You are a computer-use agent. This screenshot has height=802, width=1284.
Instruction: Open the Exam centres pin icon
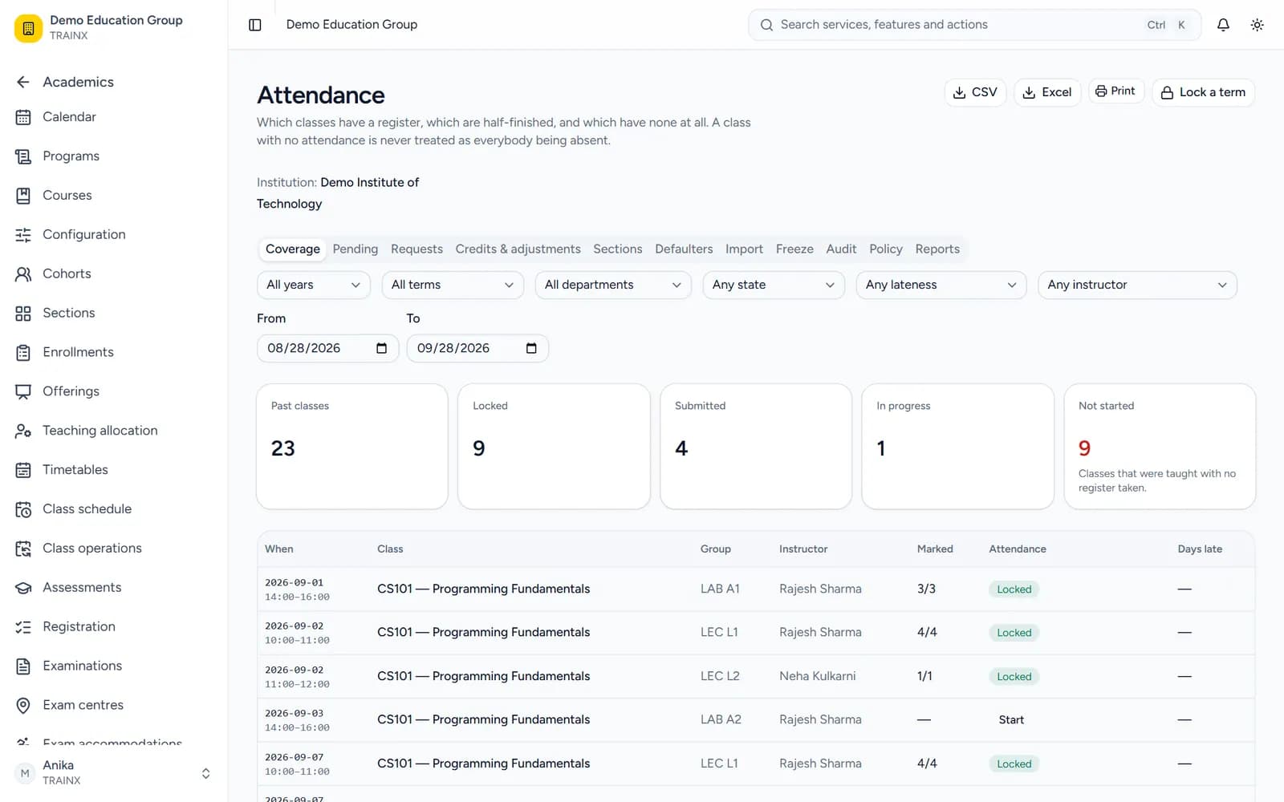(23, 705)
